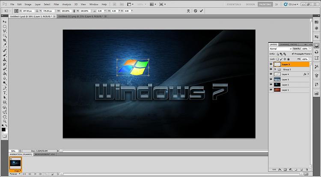Toggle Lock all for layer

pos(288,59)
